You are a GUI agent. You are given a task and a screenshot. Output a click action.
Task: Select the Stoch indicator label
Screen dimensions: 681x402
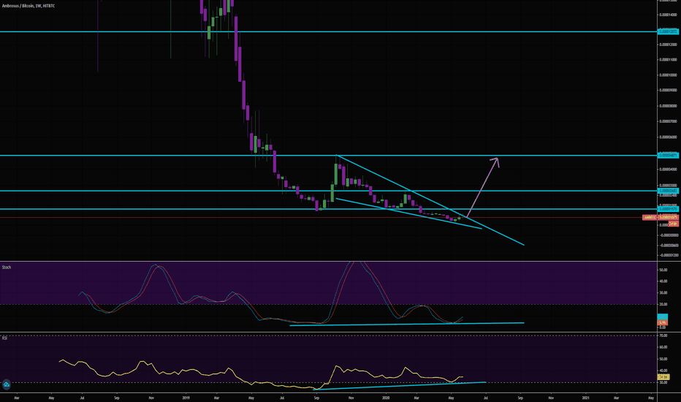[x=6, y=267]
